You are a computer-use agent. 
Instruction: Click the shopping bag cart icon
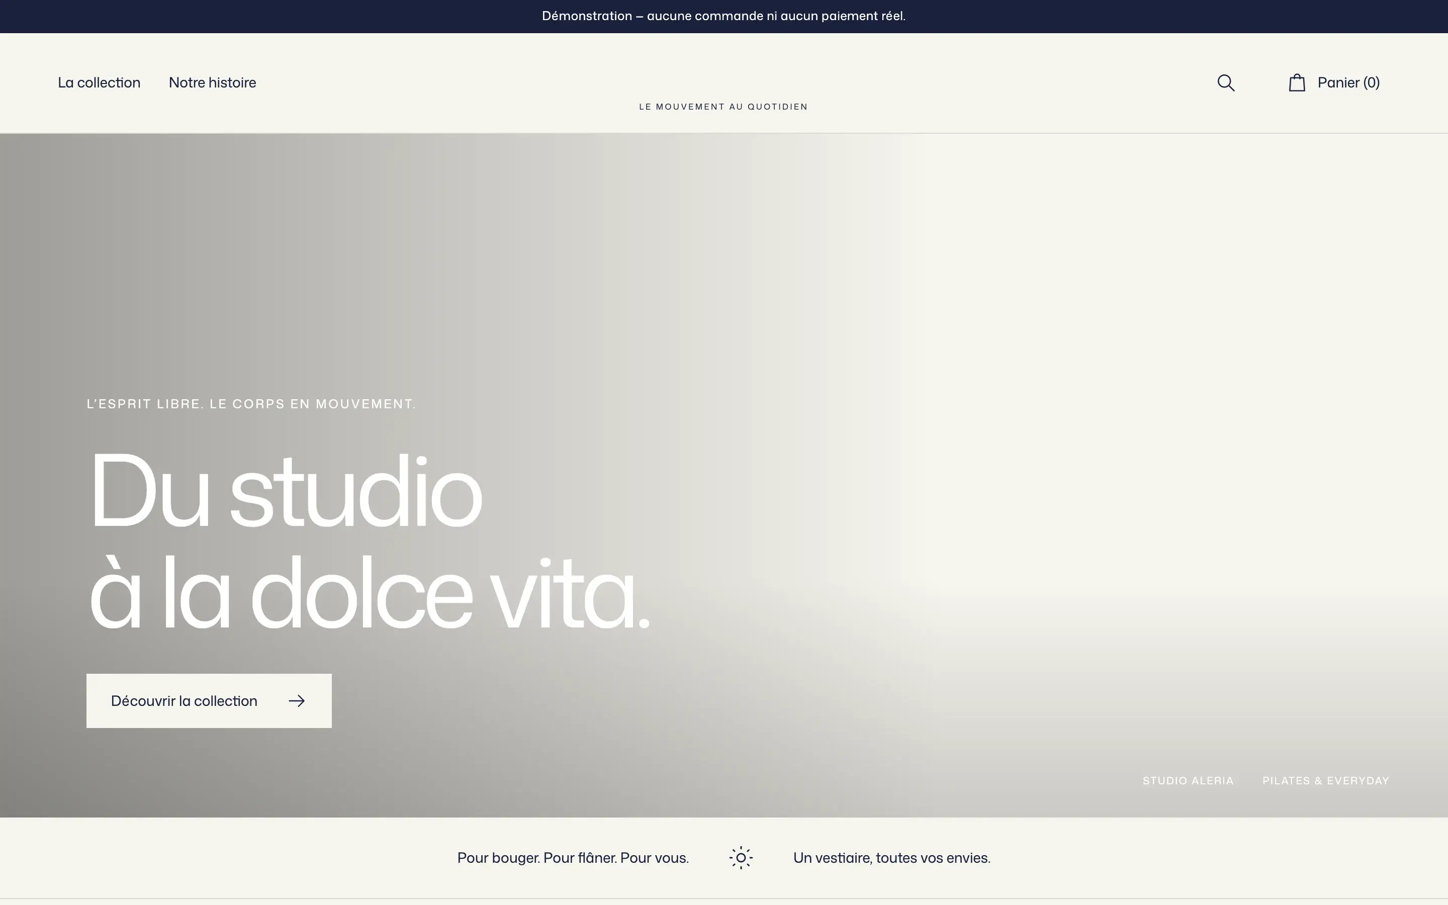click(x=1297, y=82)
